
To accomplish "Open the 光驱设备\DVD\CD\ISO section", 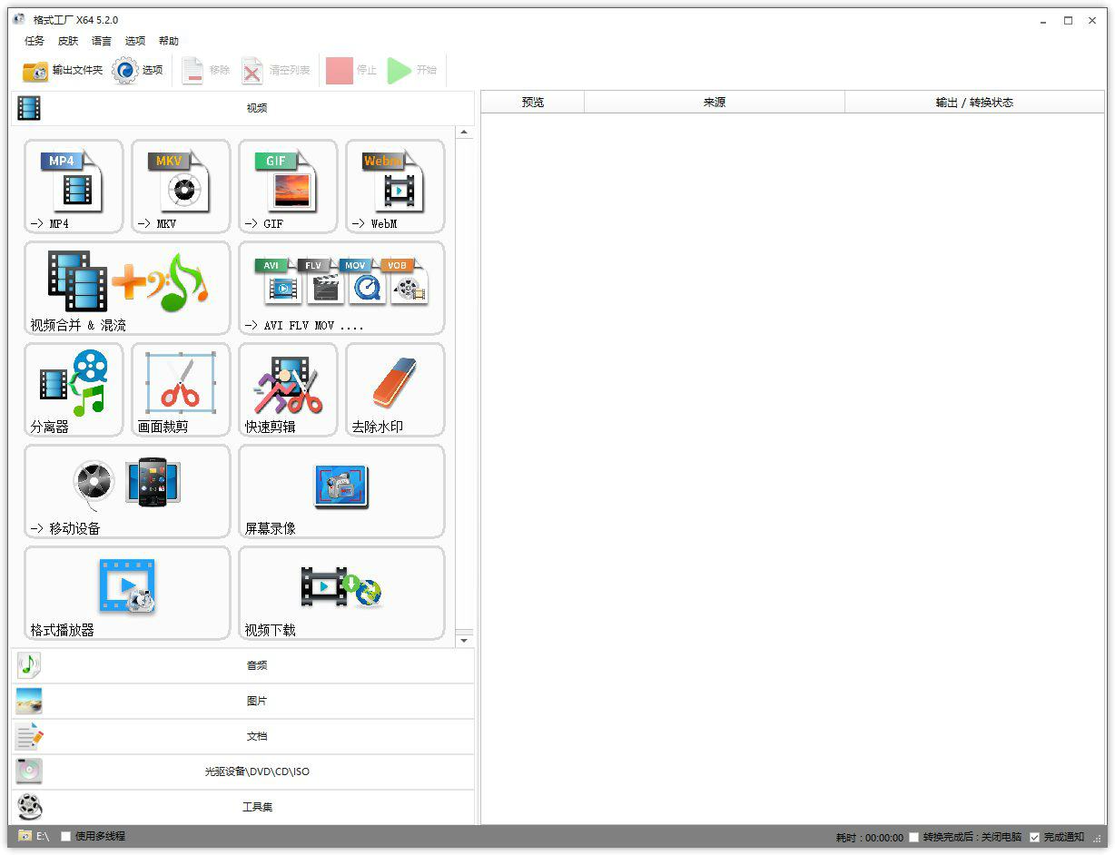I will point(257,771).
